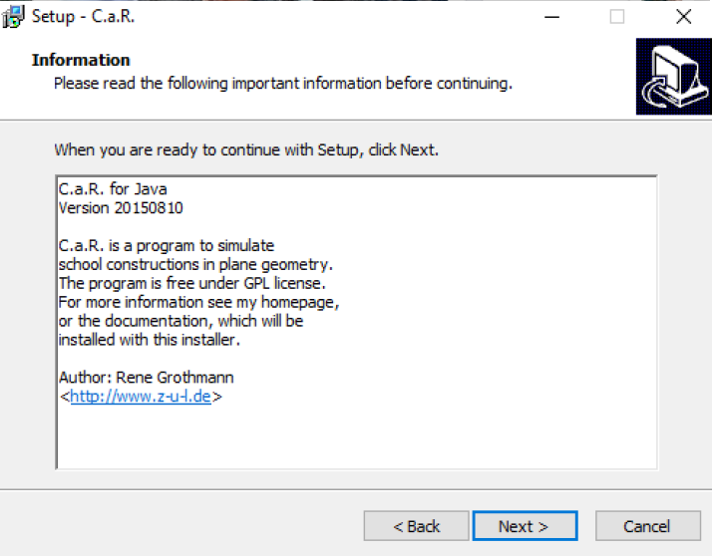Click the "When you are ready to continue" instruction

[246, 149]
